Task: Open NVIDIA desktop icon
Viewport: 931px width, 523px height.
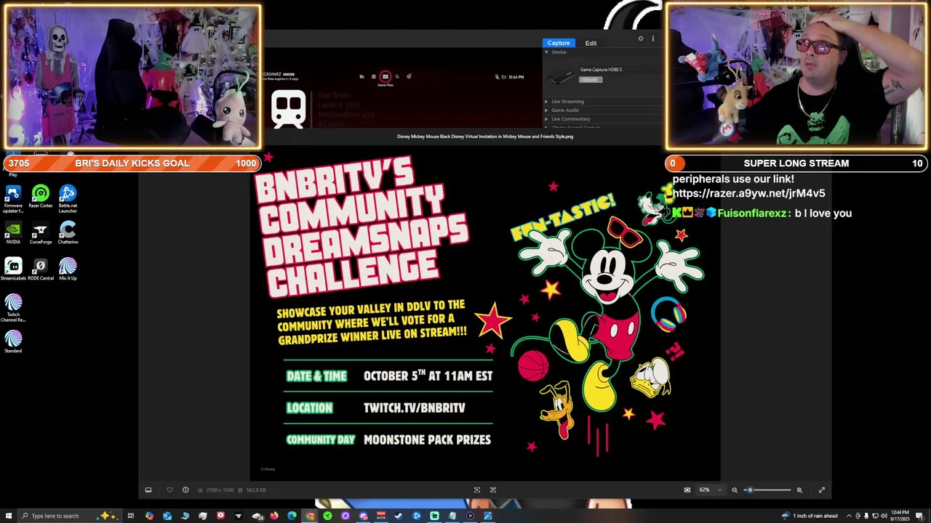Action: coord(13,233)
